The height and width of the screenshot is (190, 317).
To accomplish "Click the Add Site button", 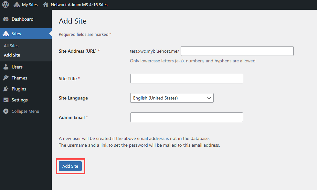I will point(70,166).
